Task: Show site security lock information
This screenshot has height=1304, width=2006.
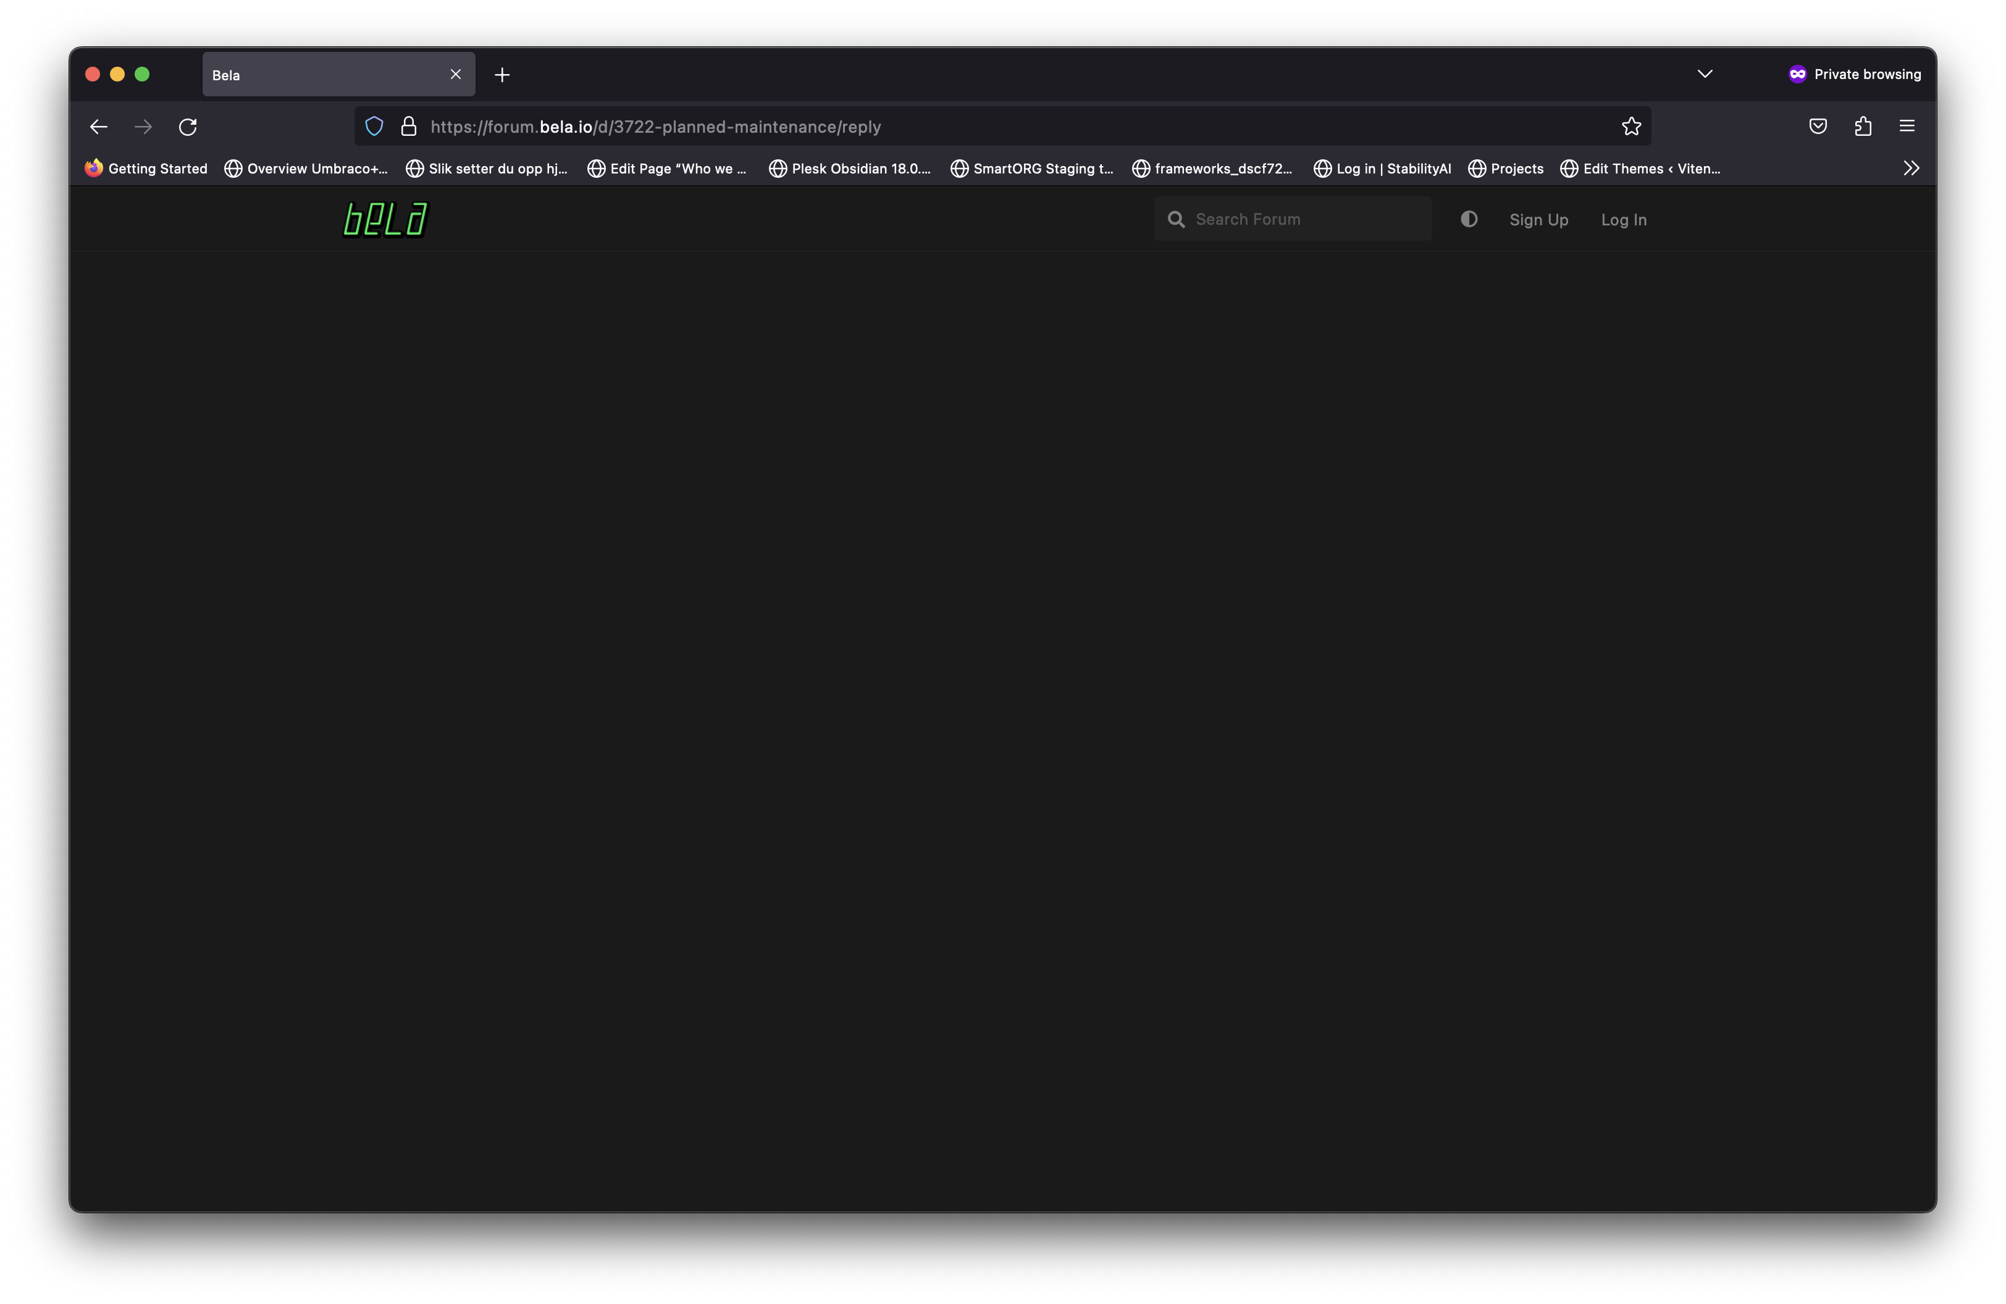Action: click(409, 127)
